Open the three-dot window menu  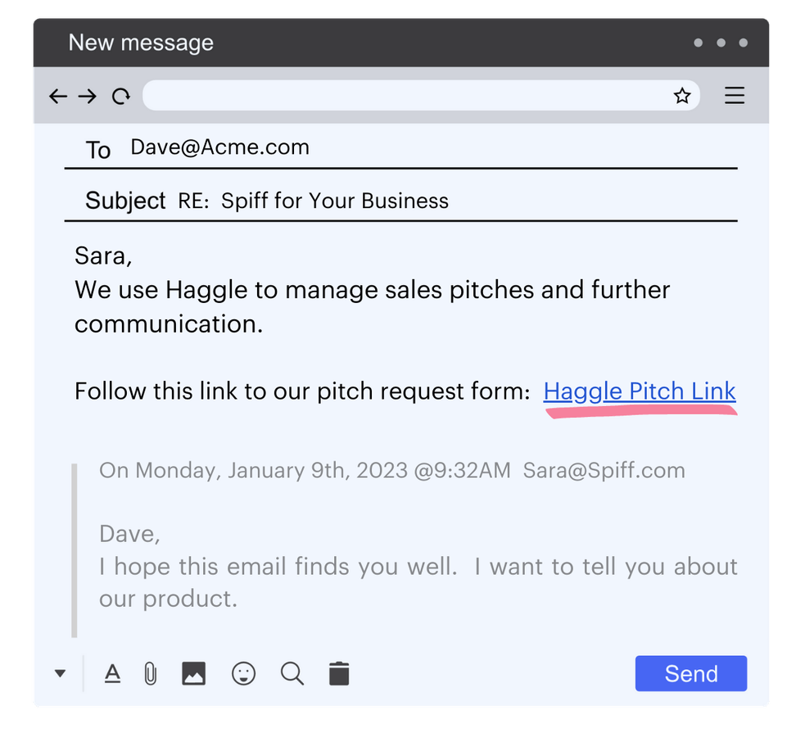pyautogui.click(x=721, y=43)
